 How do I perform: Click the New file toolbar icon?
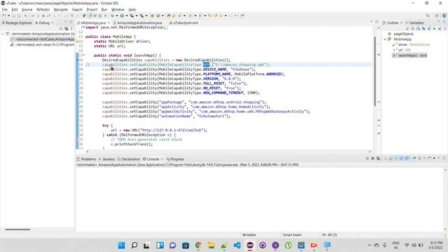point(4,15)
